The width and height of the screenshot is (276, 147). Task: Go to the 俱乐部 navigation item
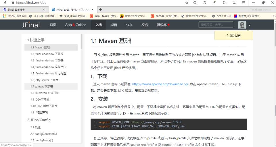pyautogui.click(x=163, y=25)
